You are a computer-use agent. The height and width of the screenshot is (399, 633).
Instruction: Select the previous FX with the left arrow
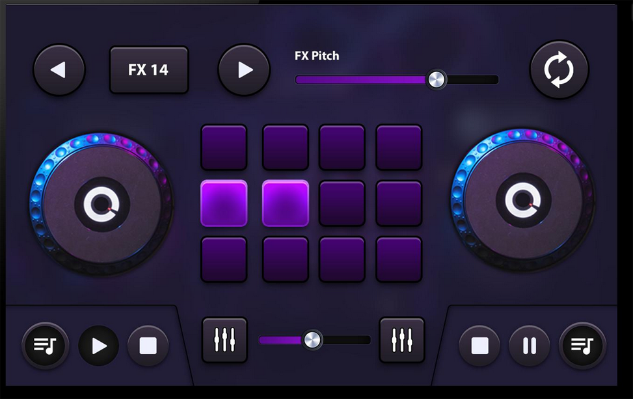(59, 70)
